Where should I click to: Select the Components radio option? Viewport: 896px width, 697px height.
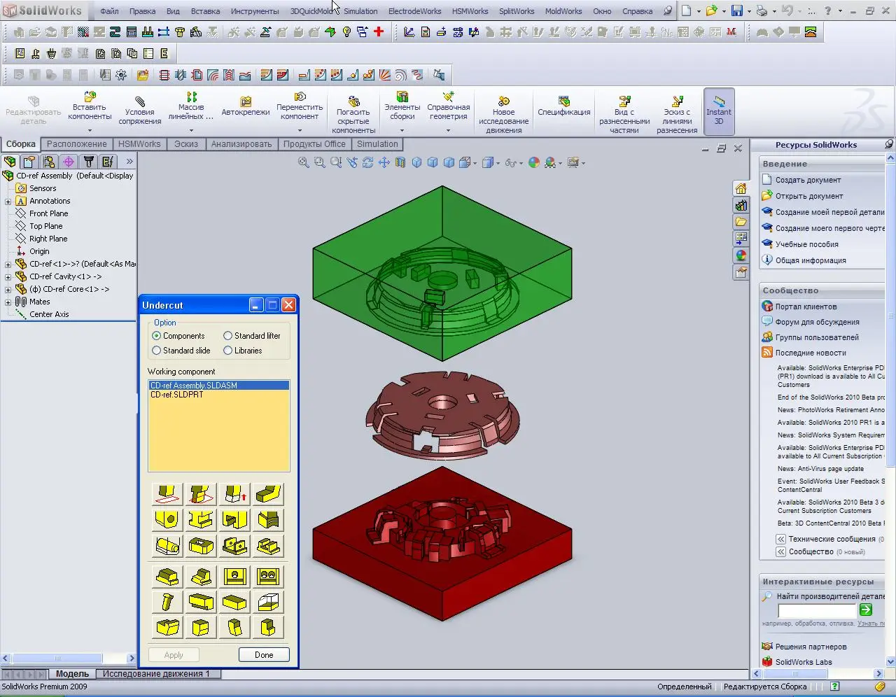pos(157,336)
